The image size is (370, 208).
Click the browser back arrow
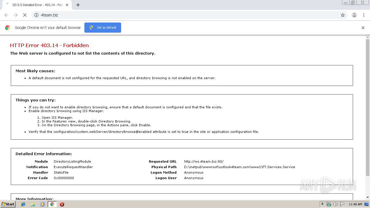pyautogui.click(x=6, y=15)
